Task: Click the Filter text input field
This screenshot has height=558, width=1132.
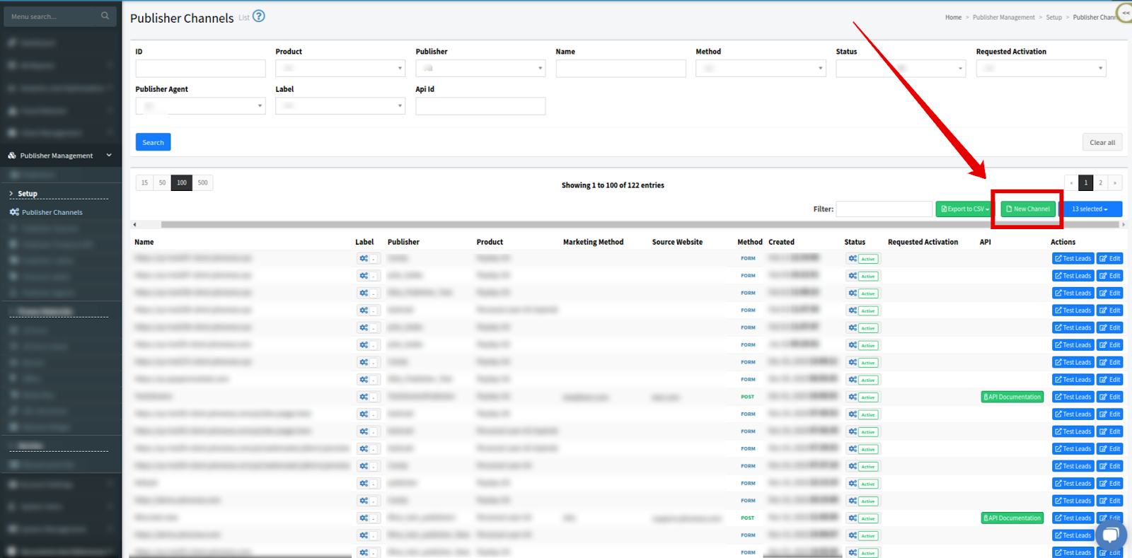Action: pyautogui.click(x=884, y=209)
